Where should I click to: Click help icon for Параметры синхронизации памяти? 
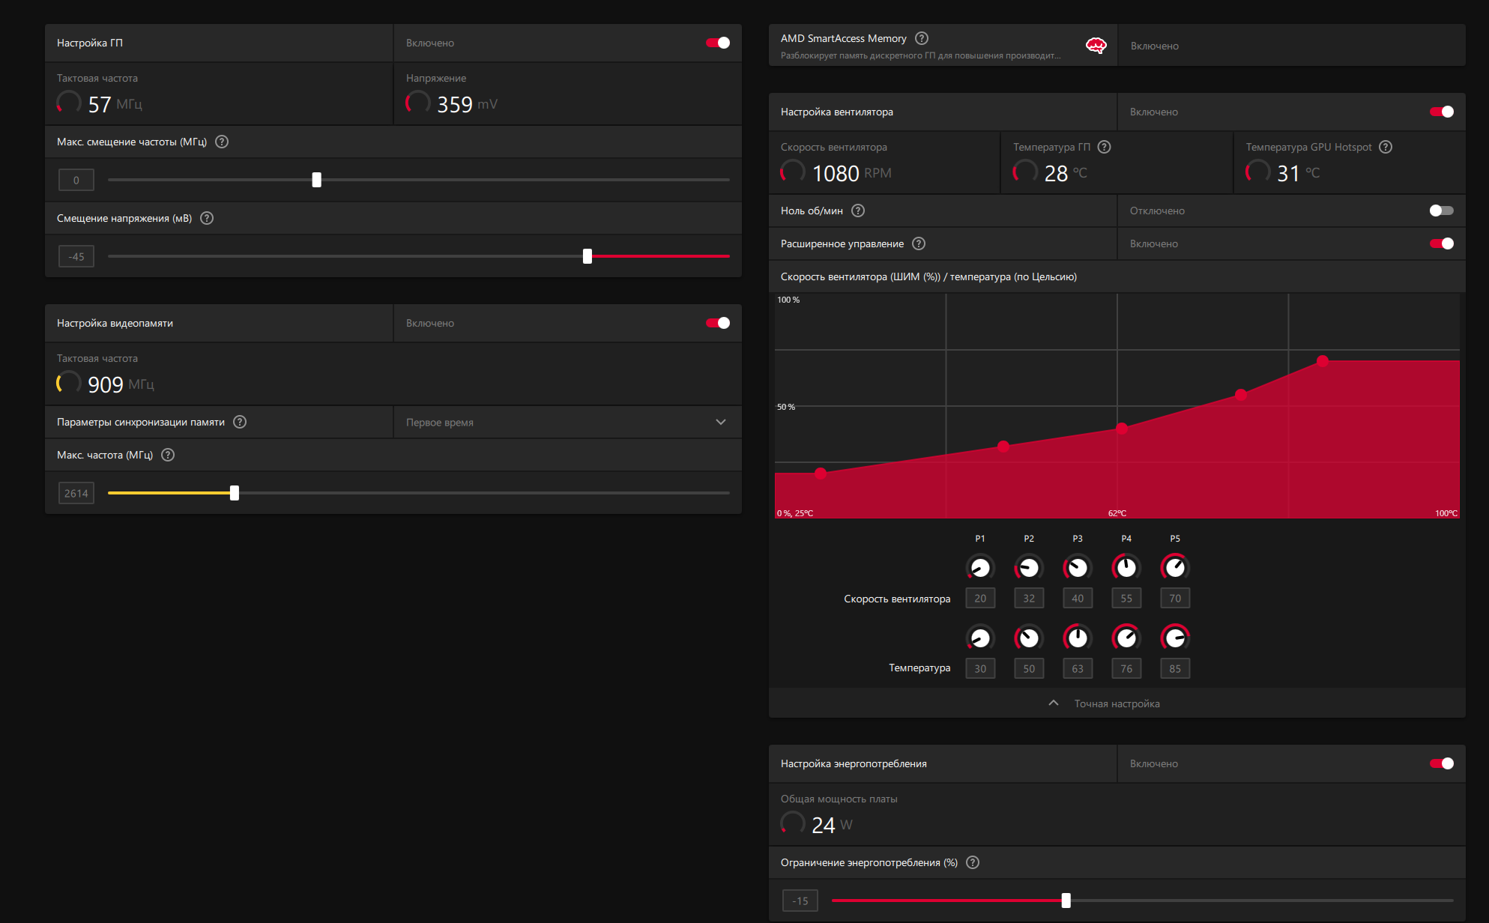click(x=240, y=422)
